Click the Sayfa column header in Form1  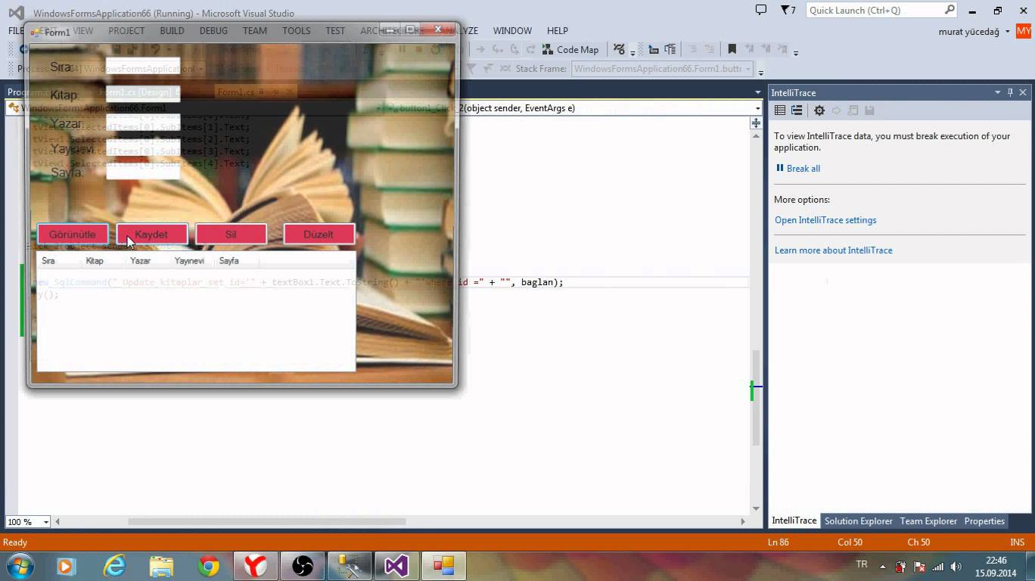coord(237,261)
